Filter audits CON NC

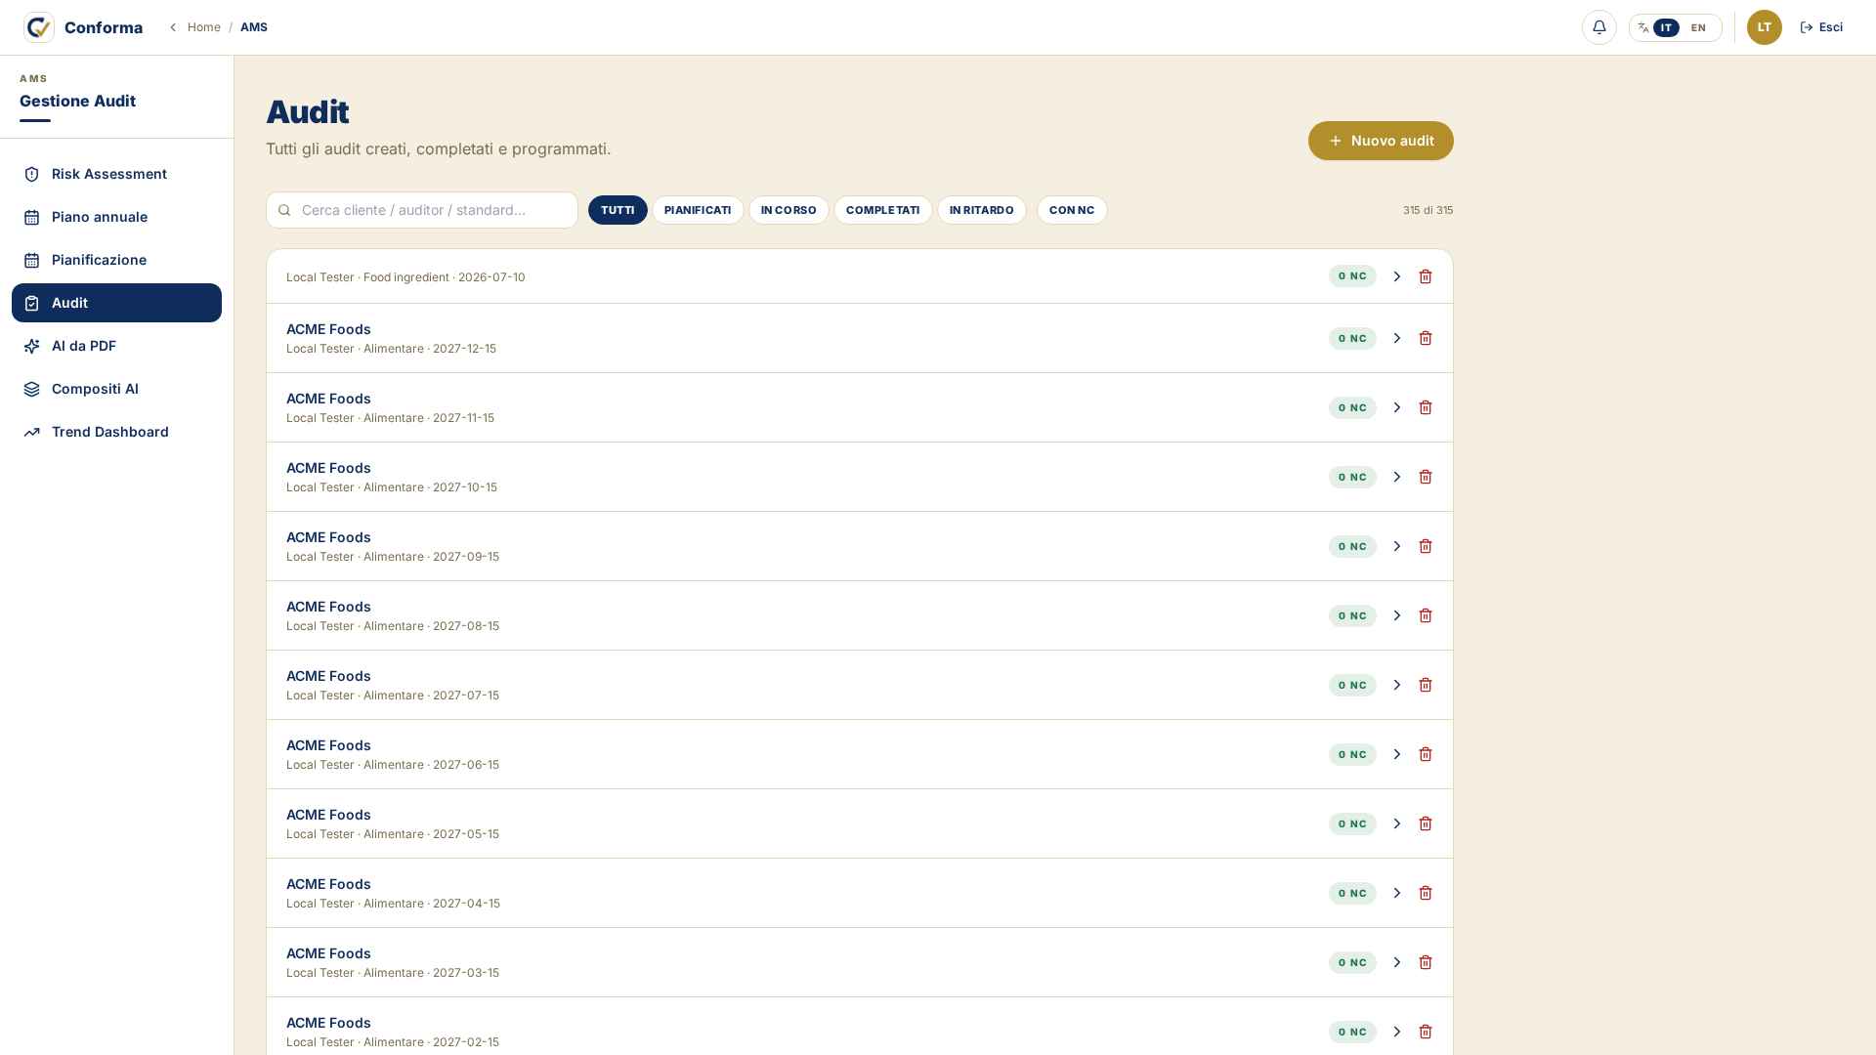click(x=1072, y=210)
